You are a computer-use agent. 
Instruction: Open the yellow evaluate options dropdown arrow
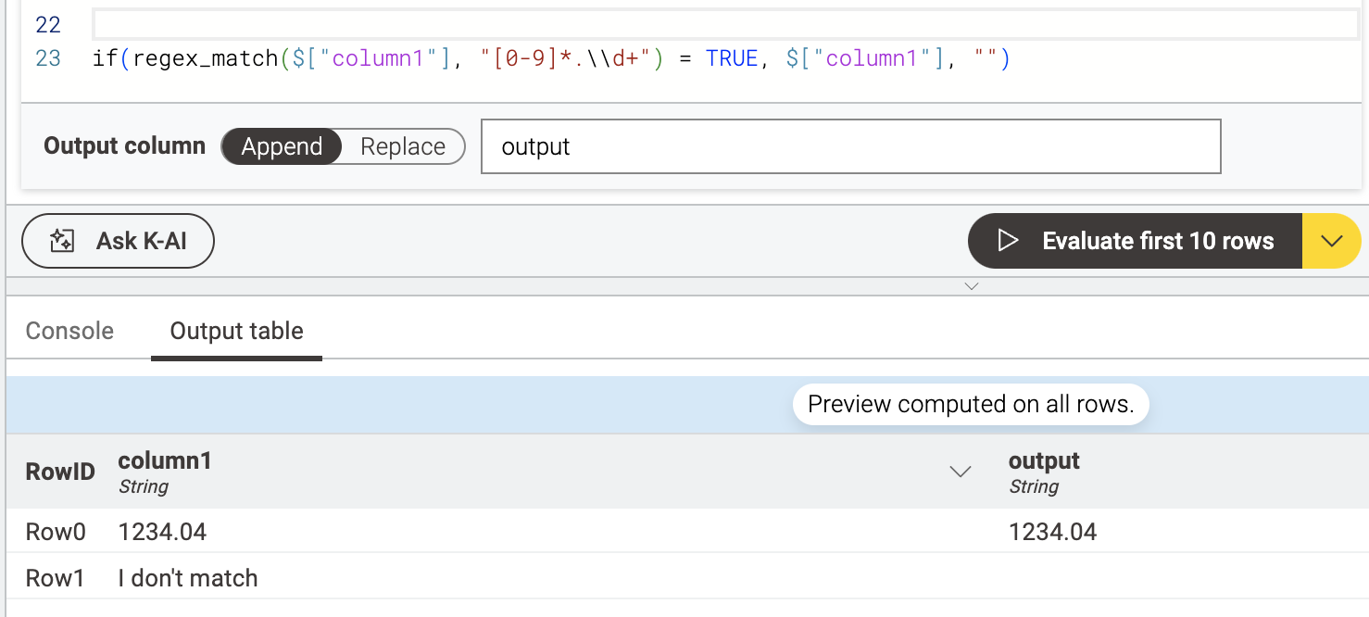[1332, 242]
